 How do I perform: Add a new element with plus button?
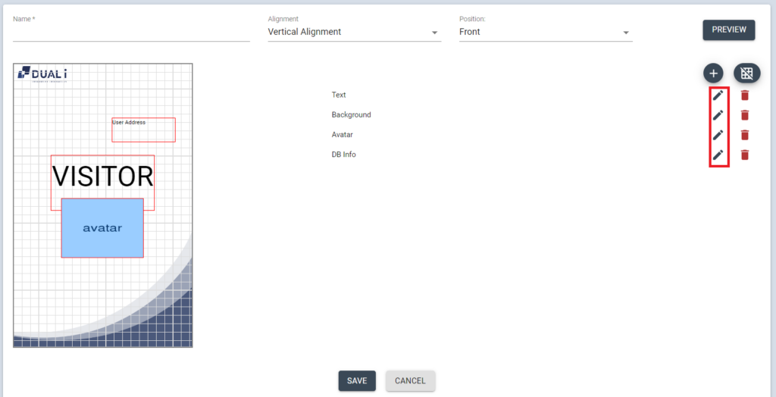(x=713, y=73)
